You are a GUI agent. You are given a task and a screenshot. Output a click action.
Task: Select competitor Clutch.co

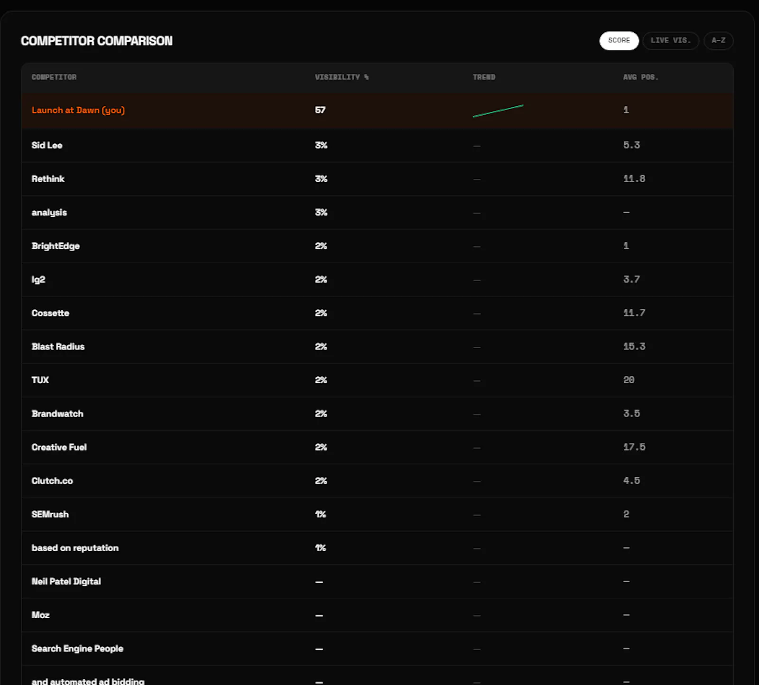tap(52, 481)
